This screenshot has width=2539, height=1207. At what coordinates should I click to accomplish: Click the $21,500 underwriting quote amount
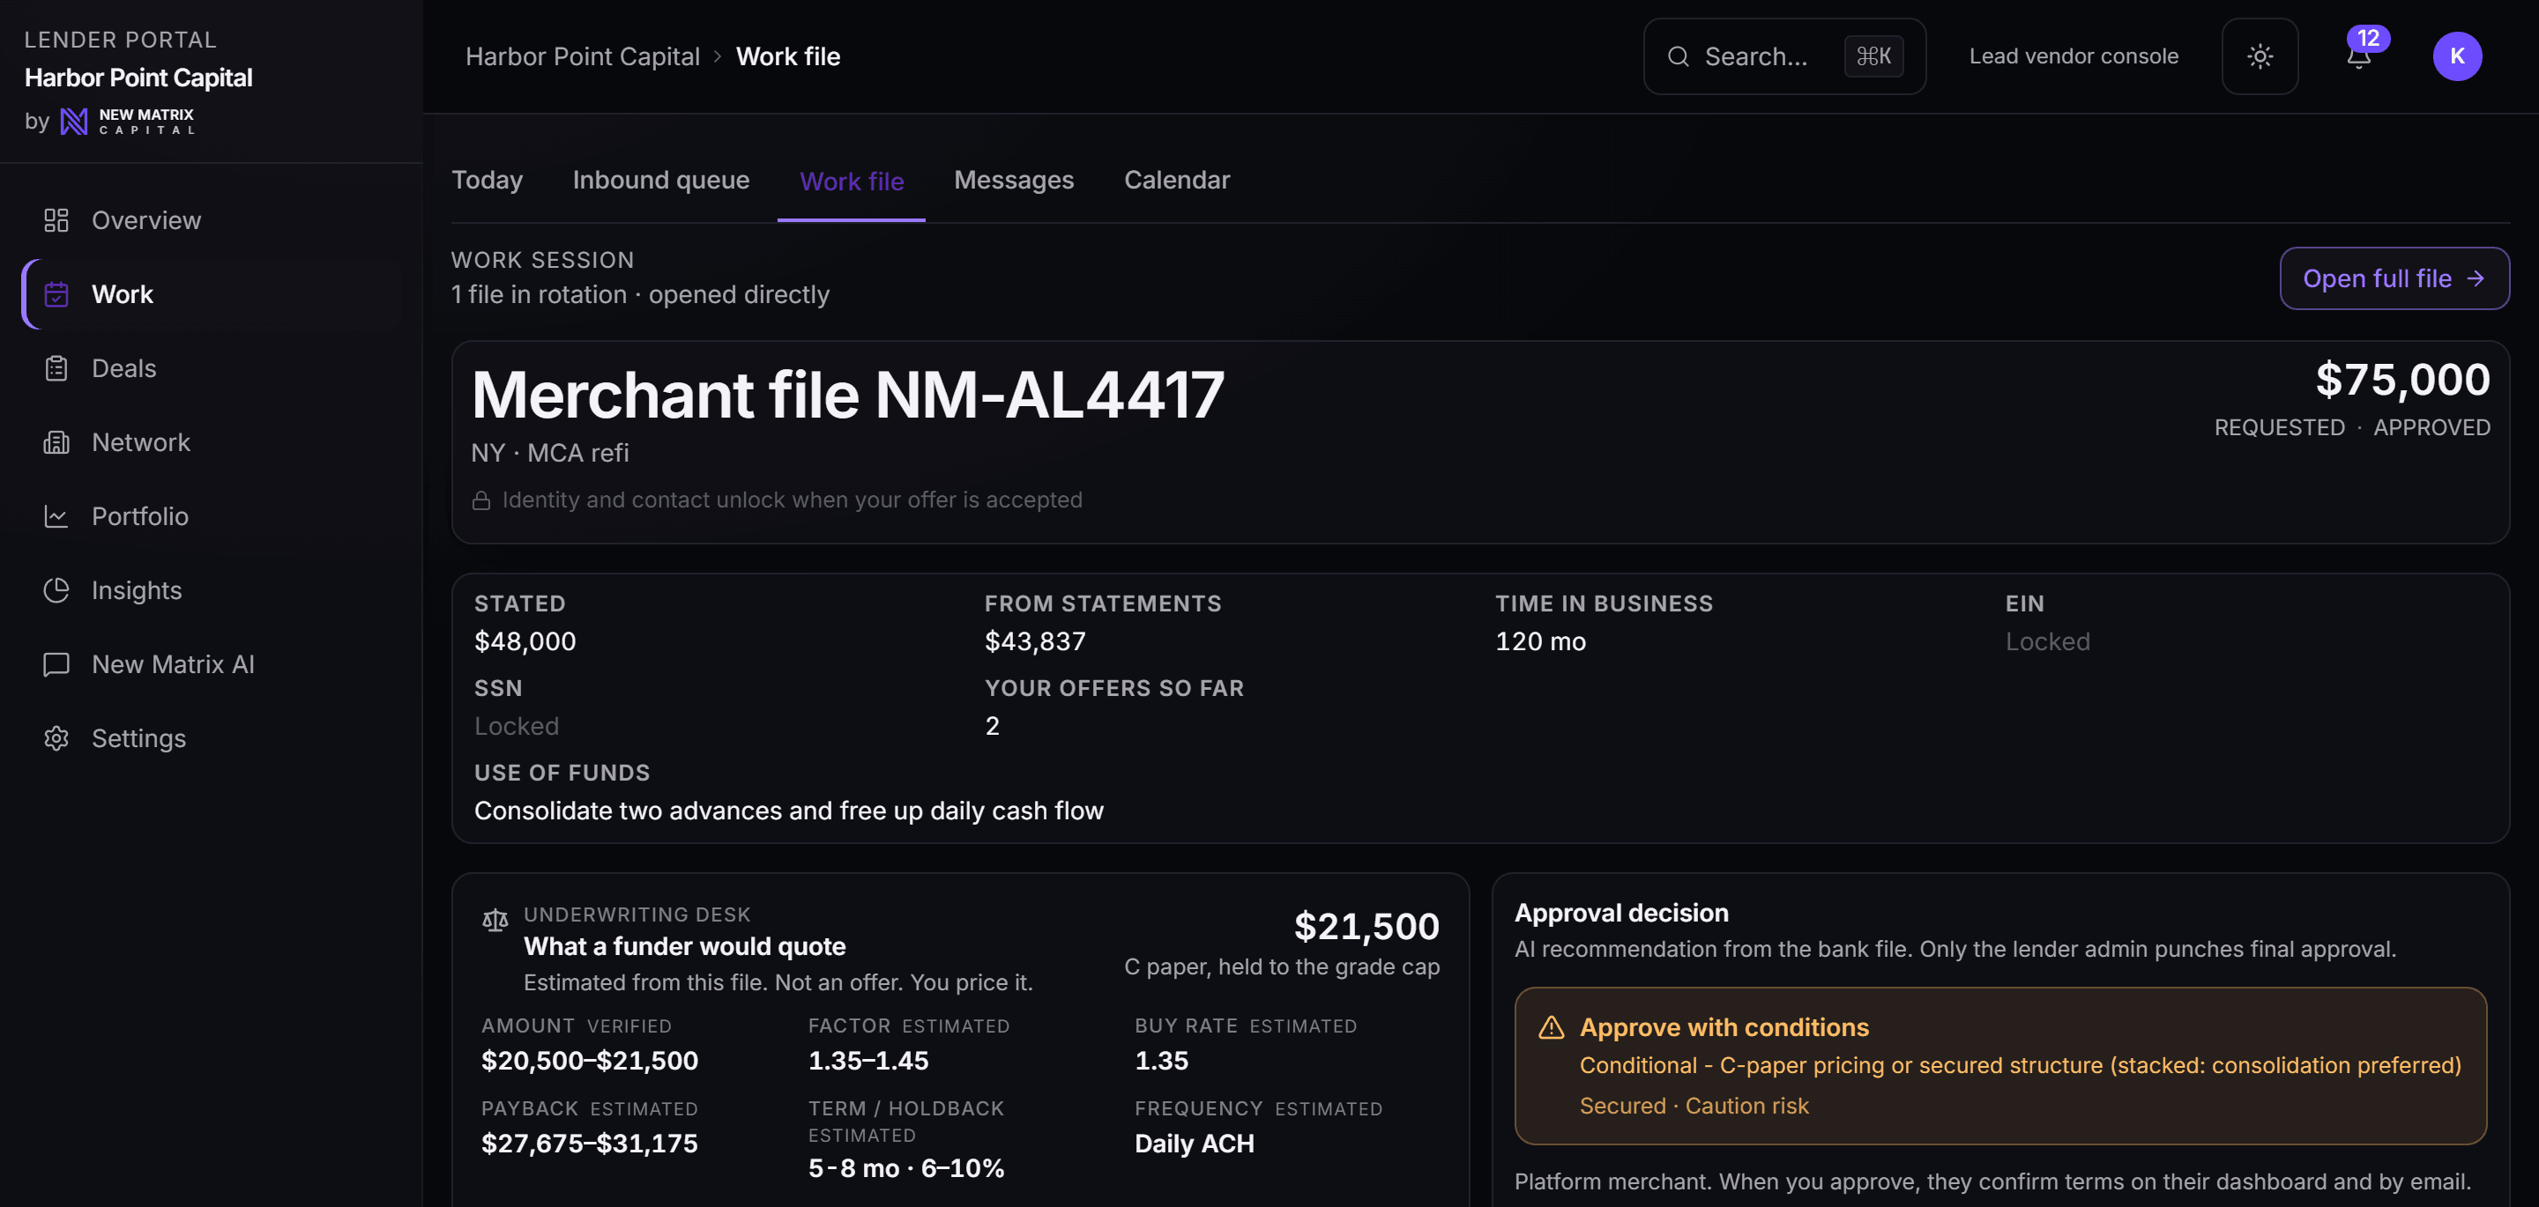pos(1366,927)
